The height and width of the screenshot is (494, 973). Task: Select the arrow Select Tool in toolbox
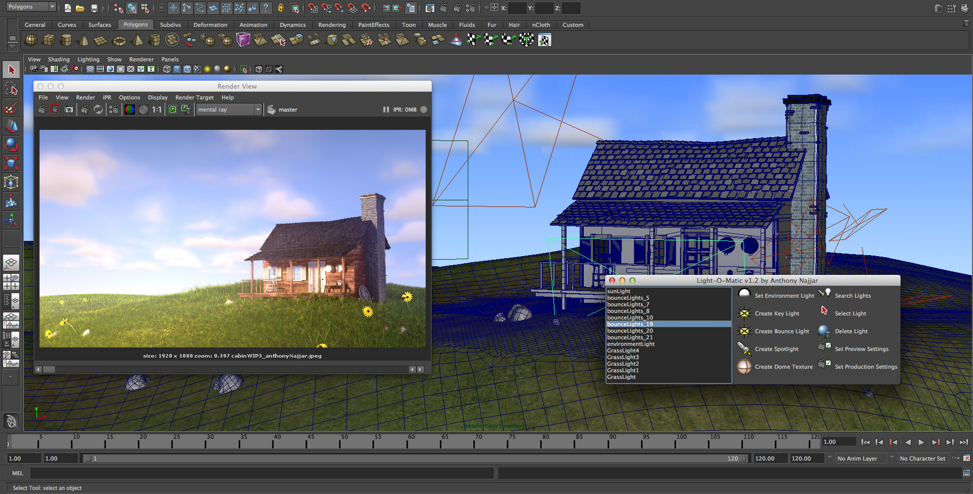pyautogui.click(x=11, y=70)
